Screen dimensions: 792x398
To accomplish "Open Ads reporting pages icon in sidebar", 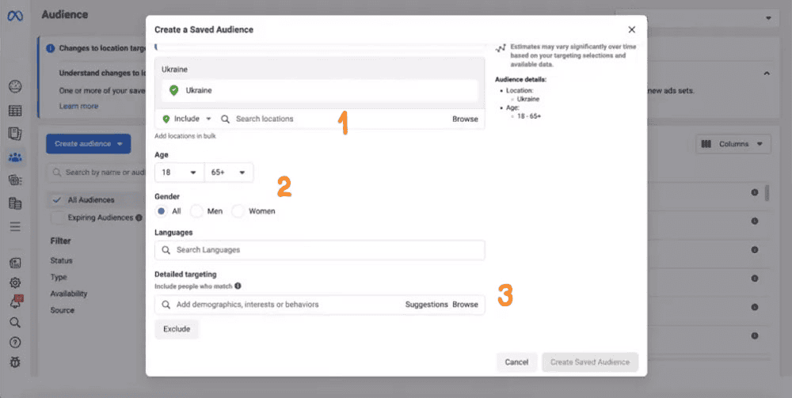I will pyautogui.click(x=15, y=134).
